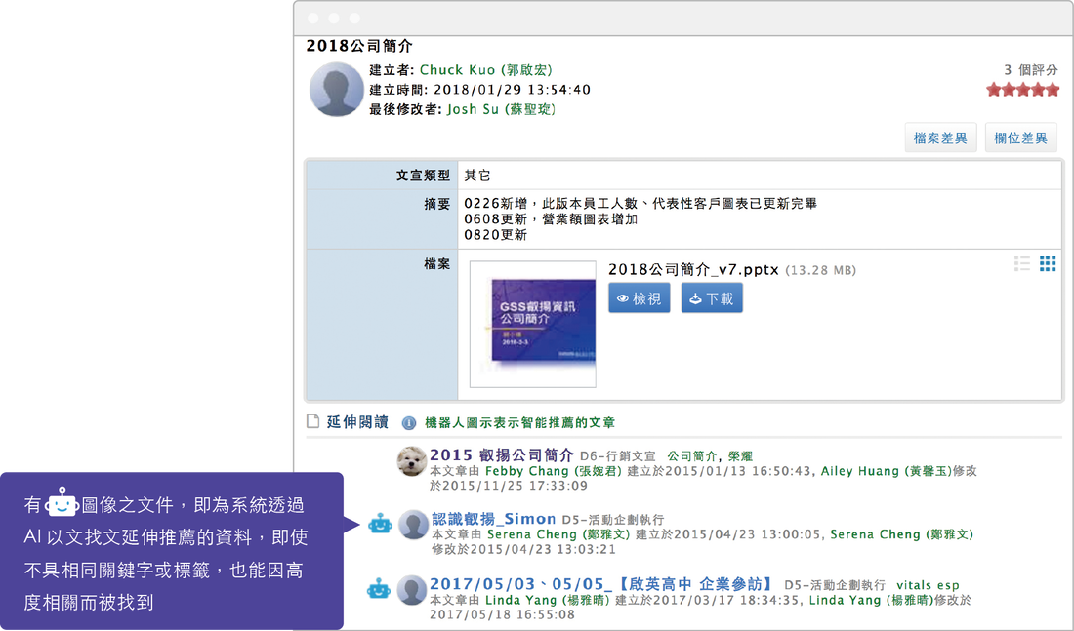Click the summary line 0608更新，營業額圖表增加
The height and width of the screenshot is (631, 1074).
tap(551, 219)
